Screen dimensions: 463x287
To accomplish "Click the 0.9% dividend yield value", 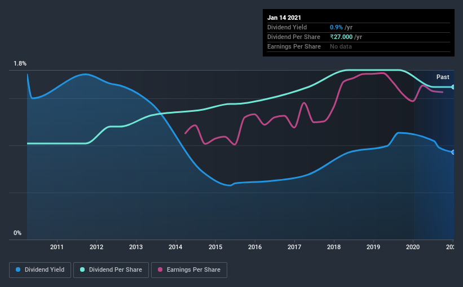I will [x=336, y=27].
